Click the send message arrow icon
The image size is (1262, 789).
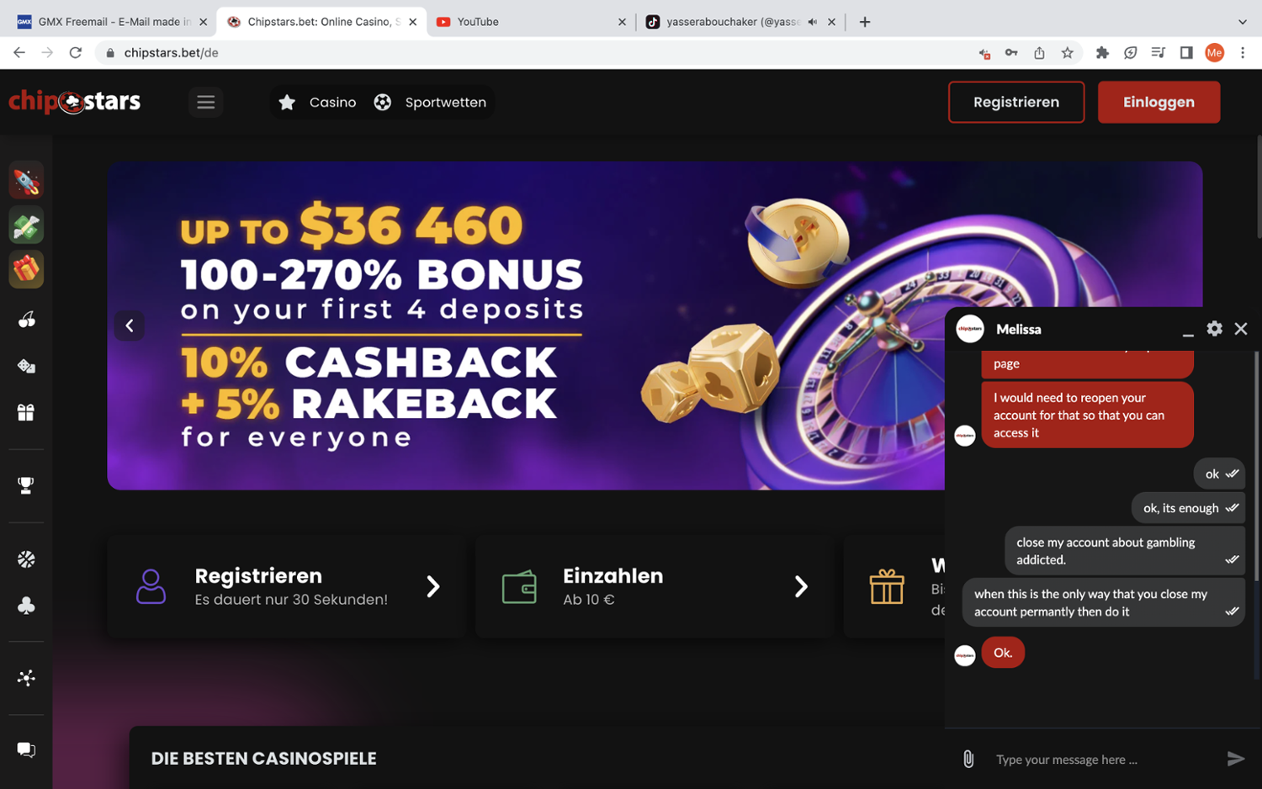coord(1235,759)
